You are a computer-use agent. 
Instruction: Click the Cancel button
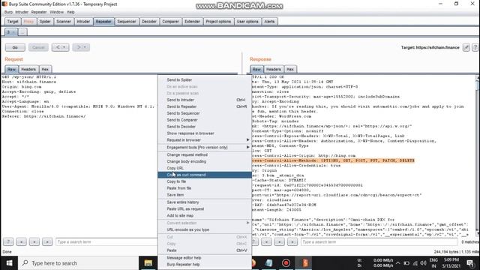(38, 47)
